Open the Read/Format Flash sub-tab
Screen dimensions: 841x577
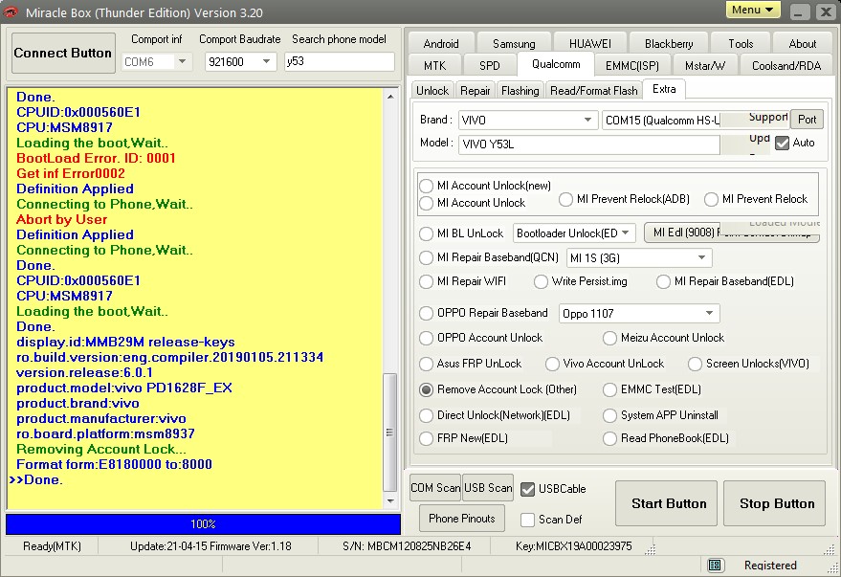coord(594,91)
